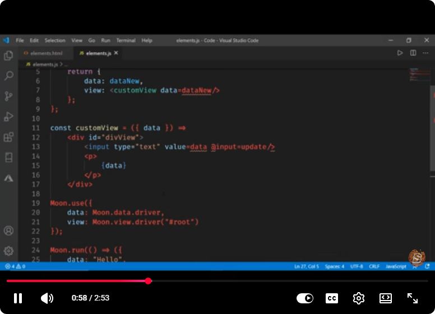The image size is (435, 314).
Task: Open the editor More Actions menu
Action: pos(425,53)
